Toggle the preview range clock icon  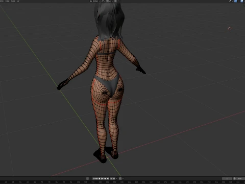(234, 178)
